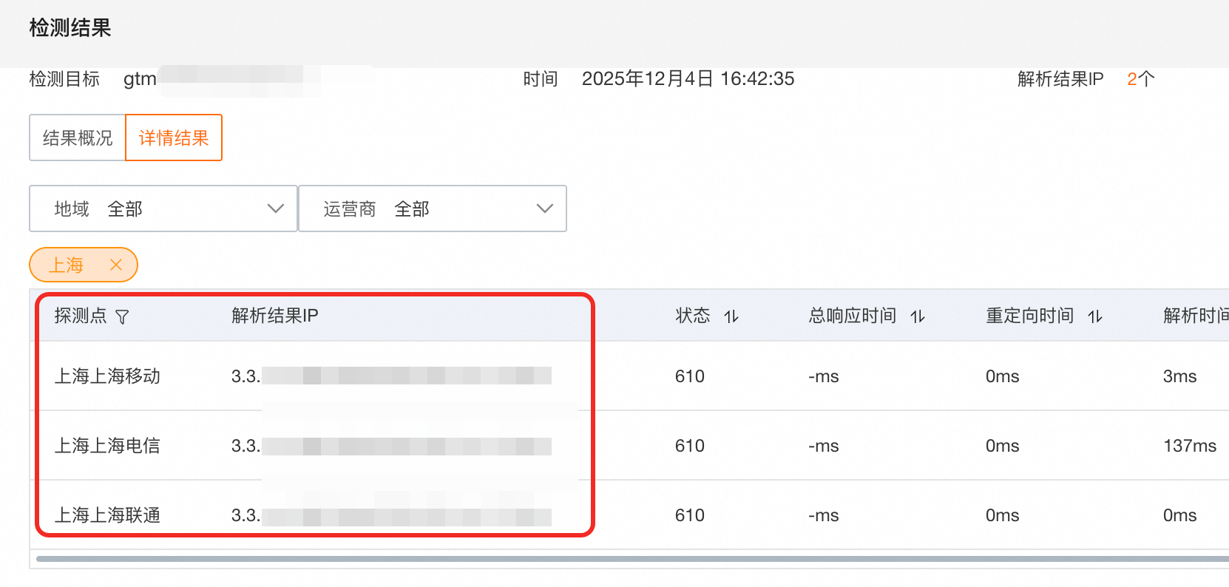Click the 探测点 column header text
The width and height of the screenshot is (1229, 587).
click(x=80, y=316)
